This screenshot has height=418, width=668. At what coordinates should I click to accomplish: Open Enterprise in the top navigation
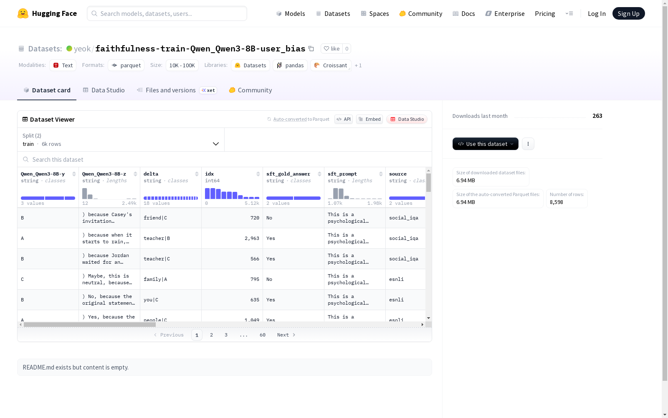point(505,13)
